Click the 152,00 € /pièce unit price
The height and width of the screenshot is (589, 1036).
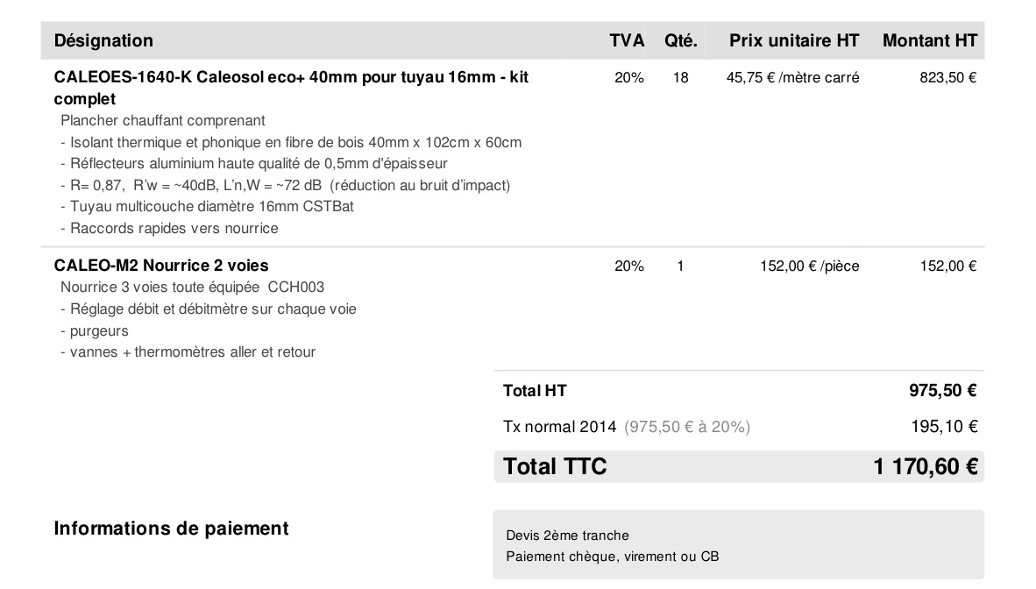pos(809,266)
